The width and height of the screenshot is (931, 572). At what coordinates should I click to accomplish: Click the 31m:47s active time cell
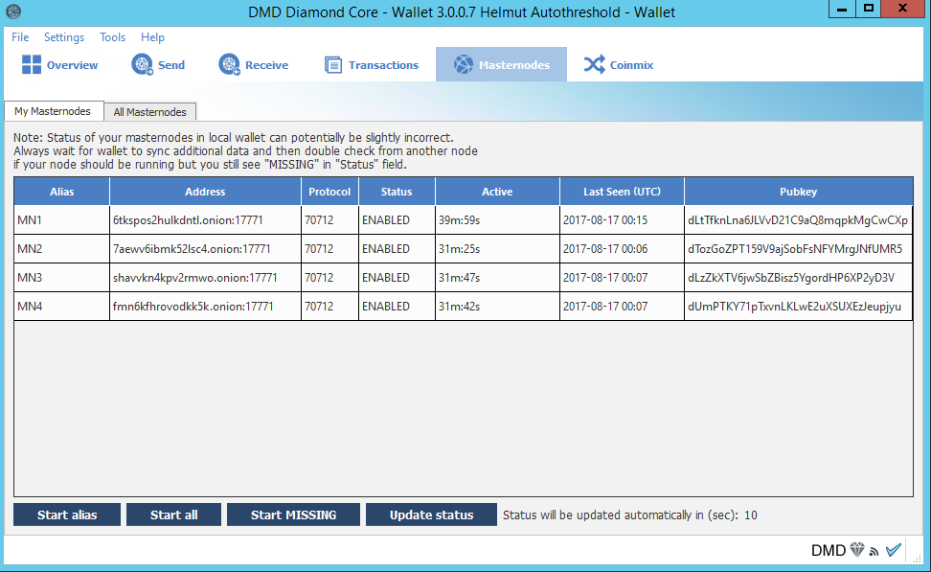pyautogui.click(x=497, y=278)
